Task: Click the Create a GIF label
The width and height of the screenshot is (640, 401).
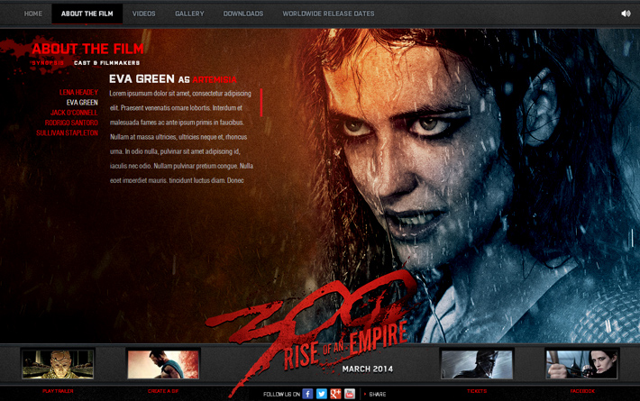Action: tap(163, 391)
